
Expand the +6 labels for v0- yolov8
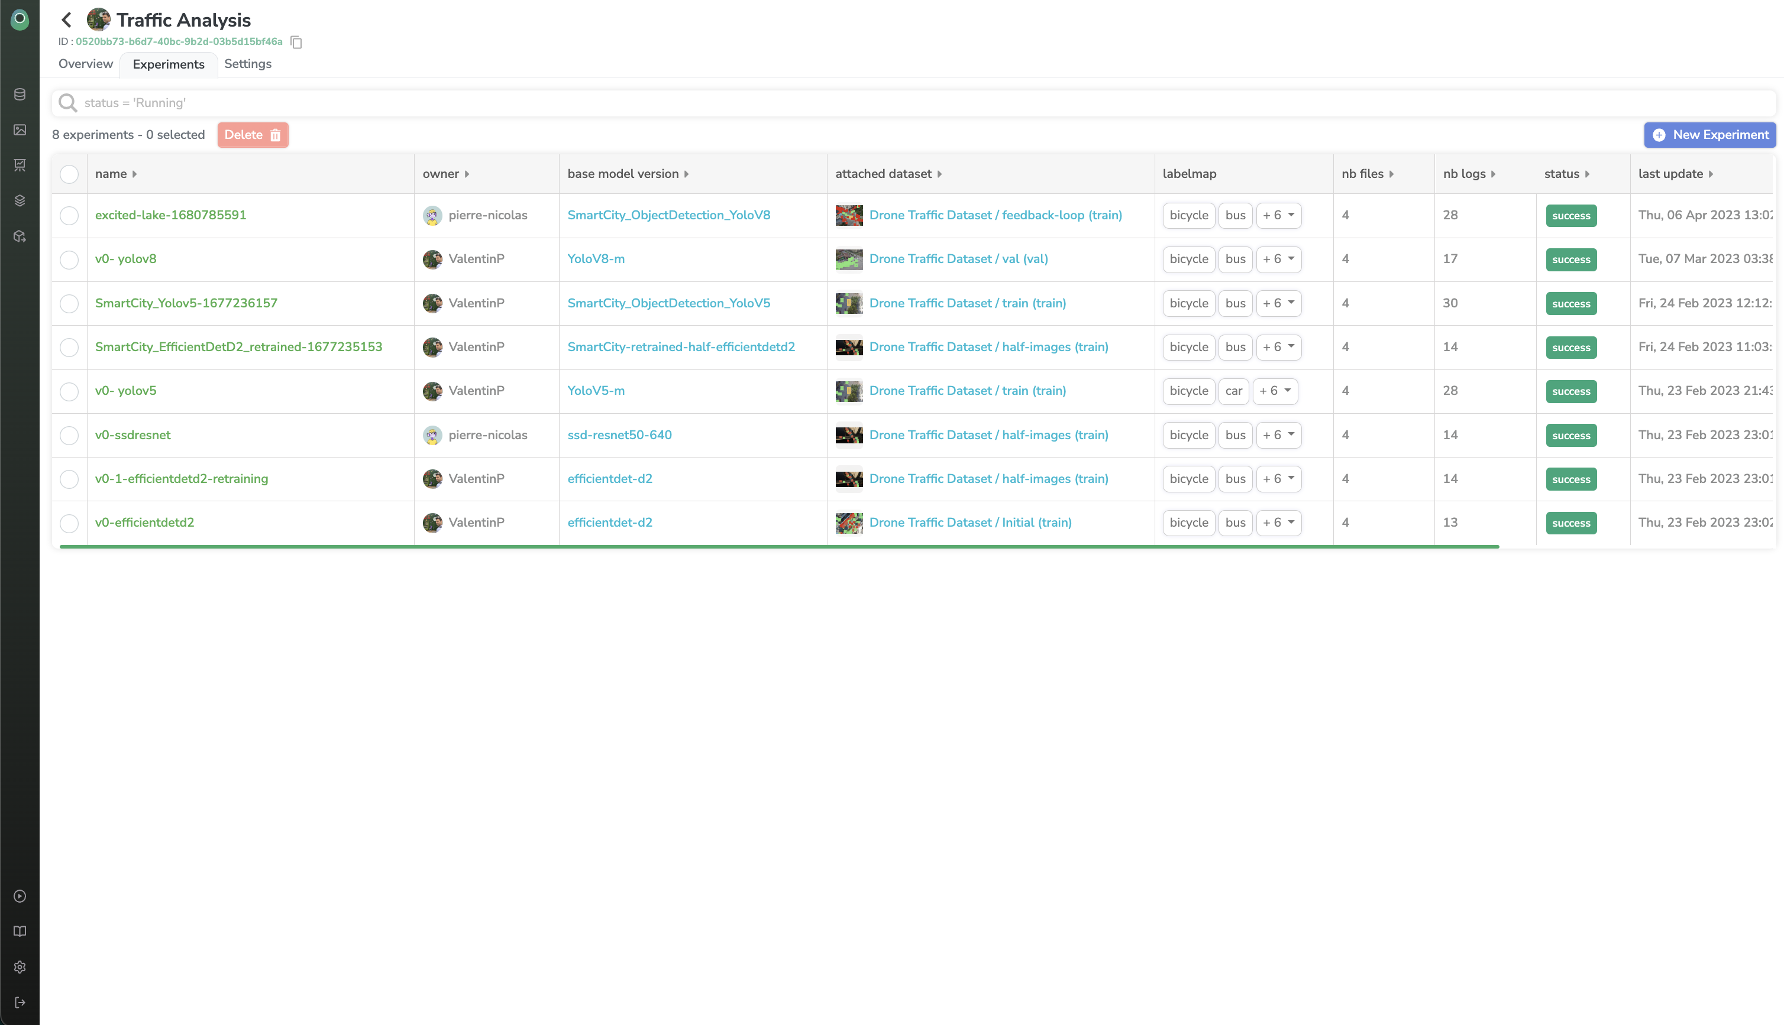tap(1278, 259)
